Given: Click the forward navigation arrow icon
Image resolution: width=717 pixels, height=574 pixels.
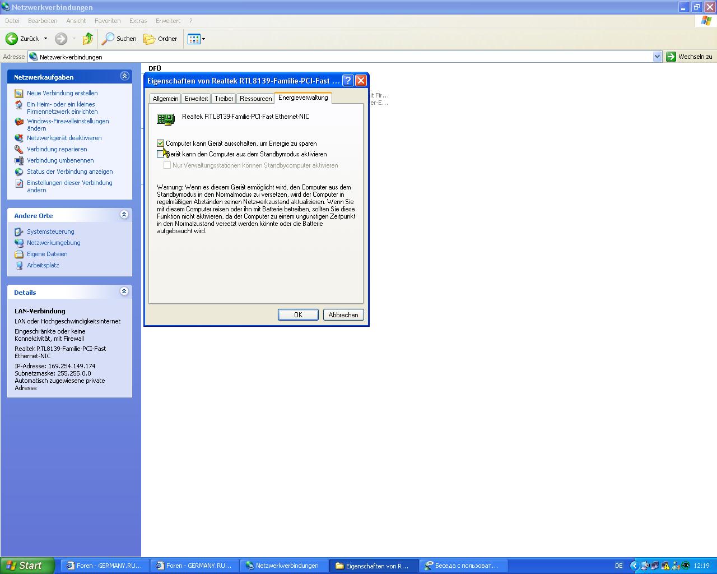Looking at the screenshot, I should pos(61,39).
